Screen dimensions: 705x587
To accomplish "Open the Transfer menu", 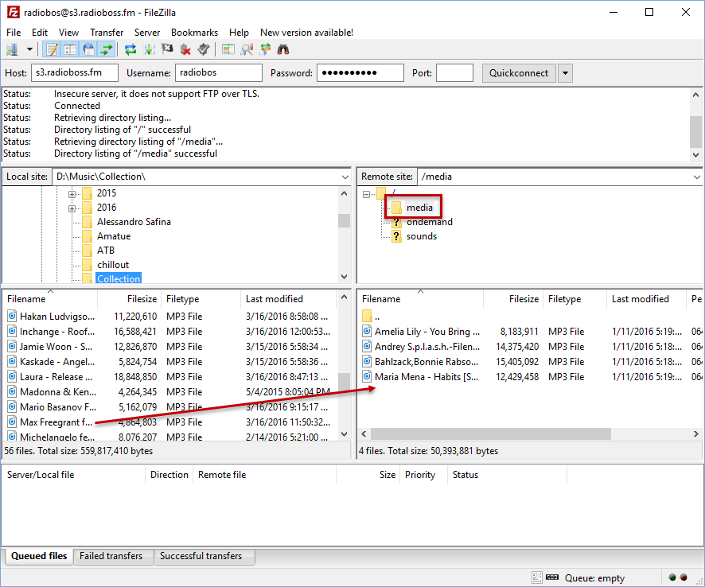I will [x=107, y=33].
